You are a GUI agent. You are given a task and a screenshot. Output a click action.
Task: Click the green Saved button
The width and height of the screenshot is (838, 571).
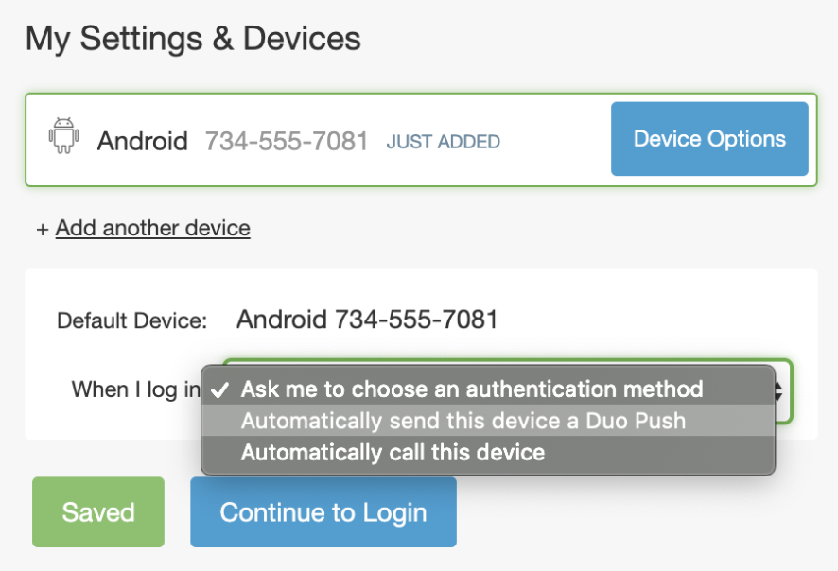point(97,511)
